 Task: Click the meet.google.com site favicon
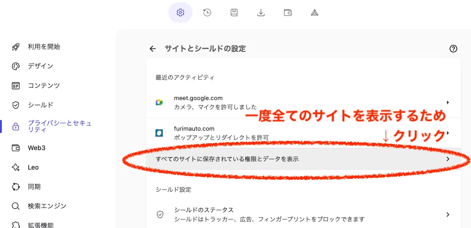(159, 102)
